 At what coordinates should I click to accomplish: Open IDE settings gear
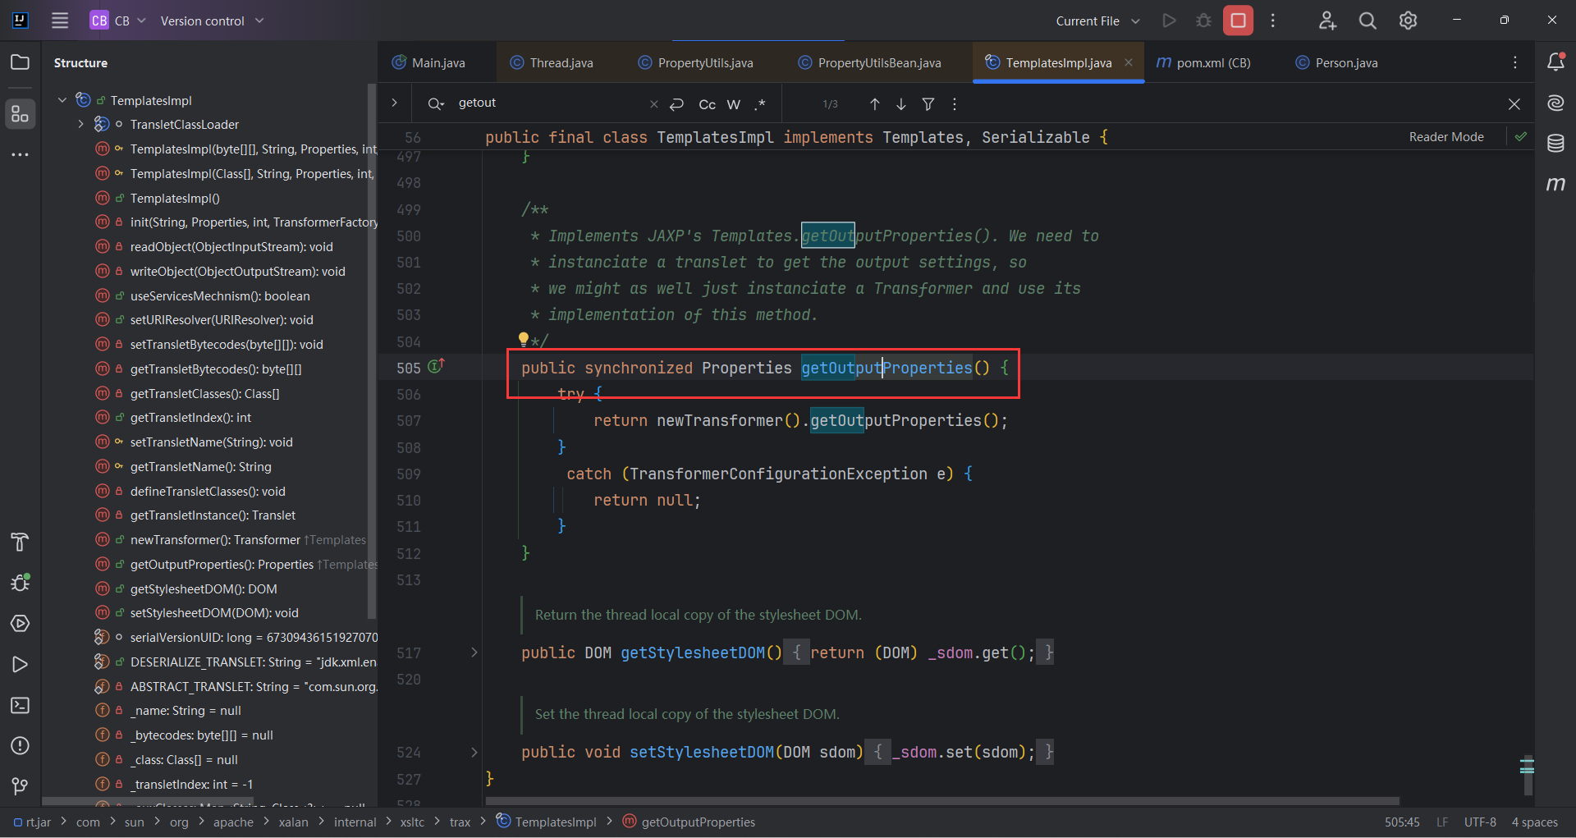tap(1408, 21)
